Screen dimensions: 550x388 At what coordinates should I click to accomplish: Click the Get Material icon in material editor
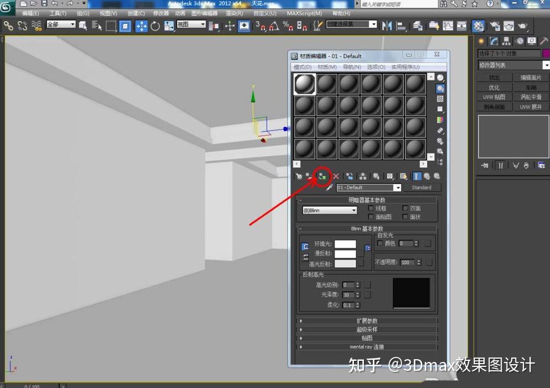pyautogui.click(x=299, y=176)
